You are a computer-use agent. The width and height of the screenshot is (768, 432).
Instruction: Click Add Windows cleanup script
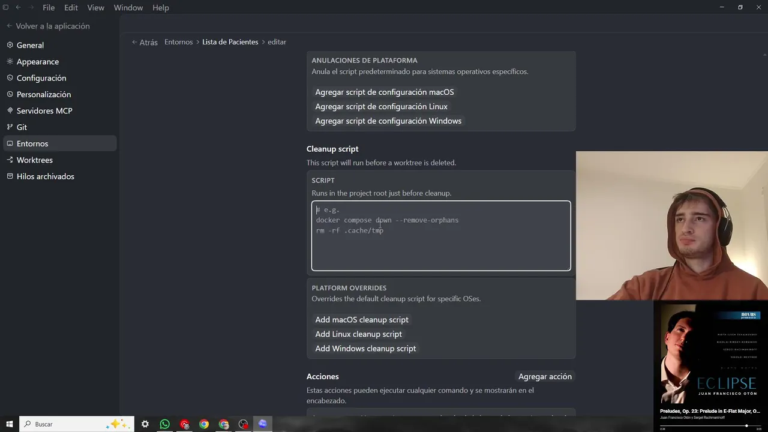pos(365,349)
